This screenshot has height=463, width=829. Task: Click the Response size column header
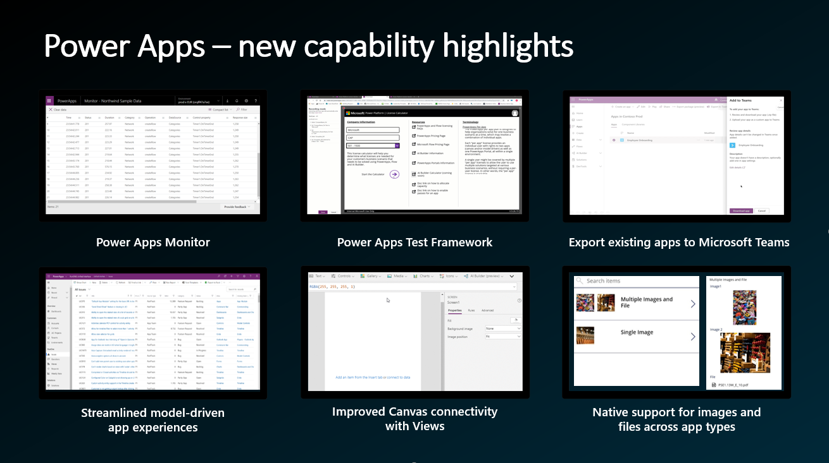point(240,117)
